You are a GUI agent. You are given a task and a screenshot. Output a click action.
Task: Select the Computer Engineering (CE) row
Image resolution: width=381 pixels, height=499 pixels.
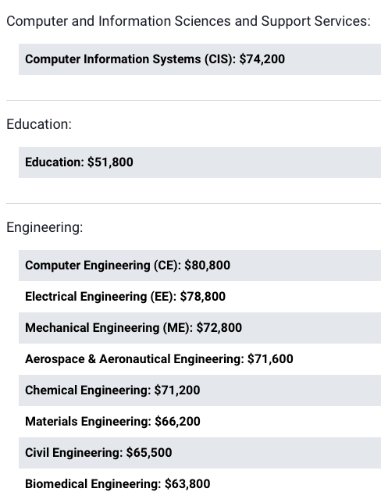200,266
